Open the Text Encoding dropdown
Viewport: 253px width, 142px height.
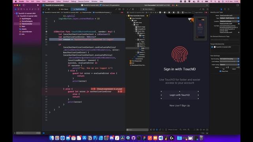[x=229, y=59]
